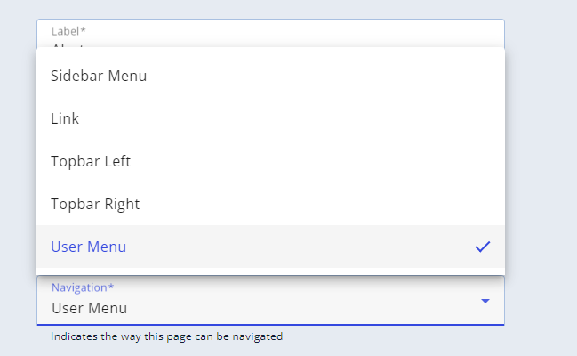
Task: Click the Navigation dropdown arrow
Action: [x=485, y=302]
